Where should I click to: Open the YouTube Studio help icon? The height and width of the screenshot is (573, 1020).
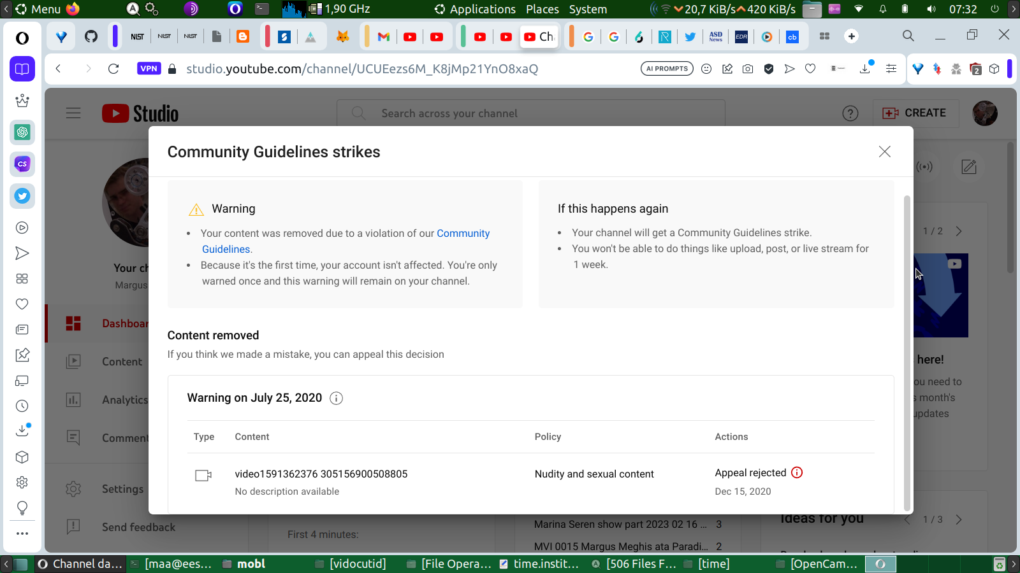tap(850, 113)
